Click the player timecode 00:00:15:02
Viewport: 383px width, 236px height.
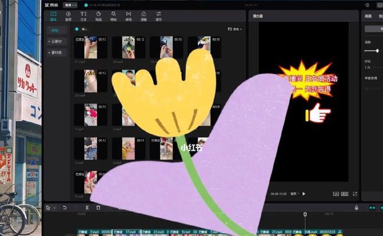pyautogui.click(x=279, y=194)
